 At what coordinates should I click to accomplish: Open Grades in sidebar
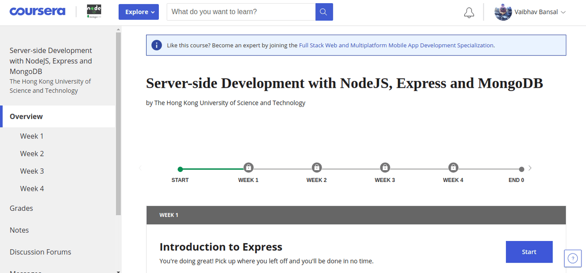pyautogui.click(x=22, y=208)
